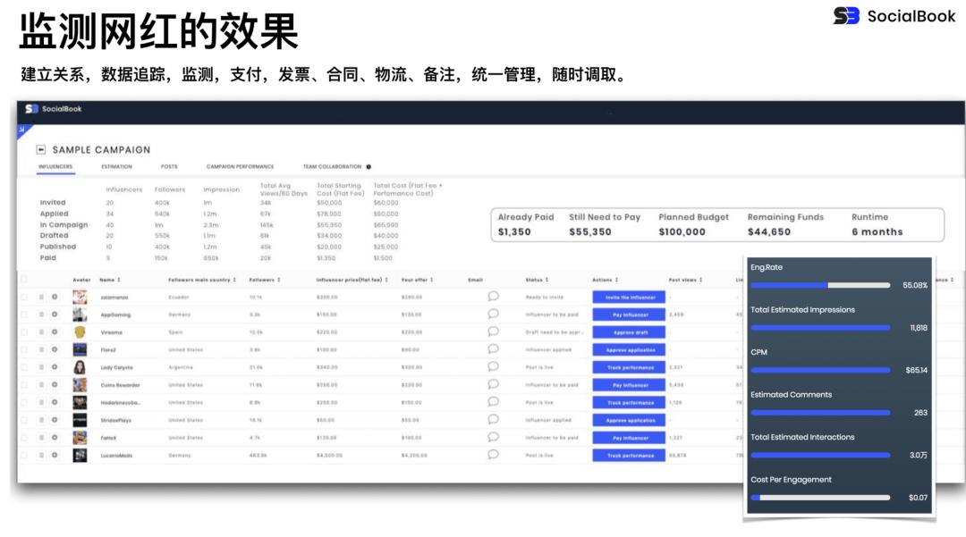Click the target icon beside Virosma's row
This screenshot has width=966, height=537.
point(54,331)
